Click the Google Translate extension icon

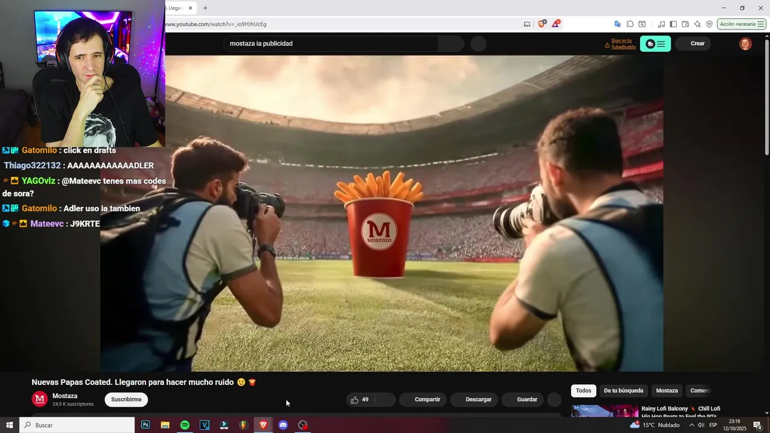[617, 24]
